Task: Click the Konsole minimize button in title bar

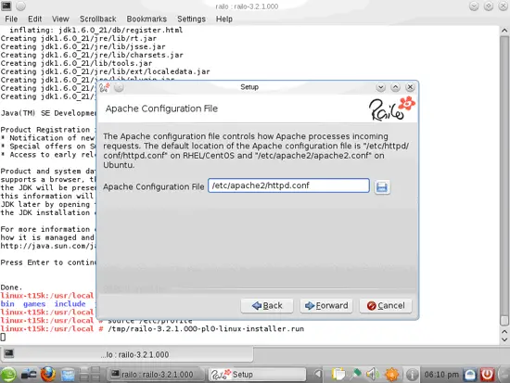Action: (474, 6)
